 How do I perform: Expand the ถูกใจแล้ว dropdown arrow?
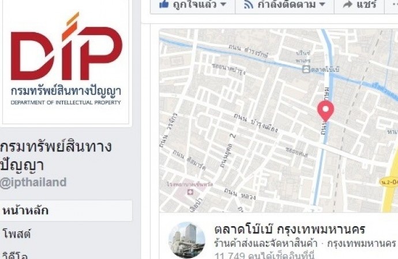[223, 4]
